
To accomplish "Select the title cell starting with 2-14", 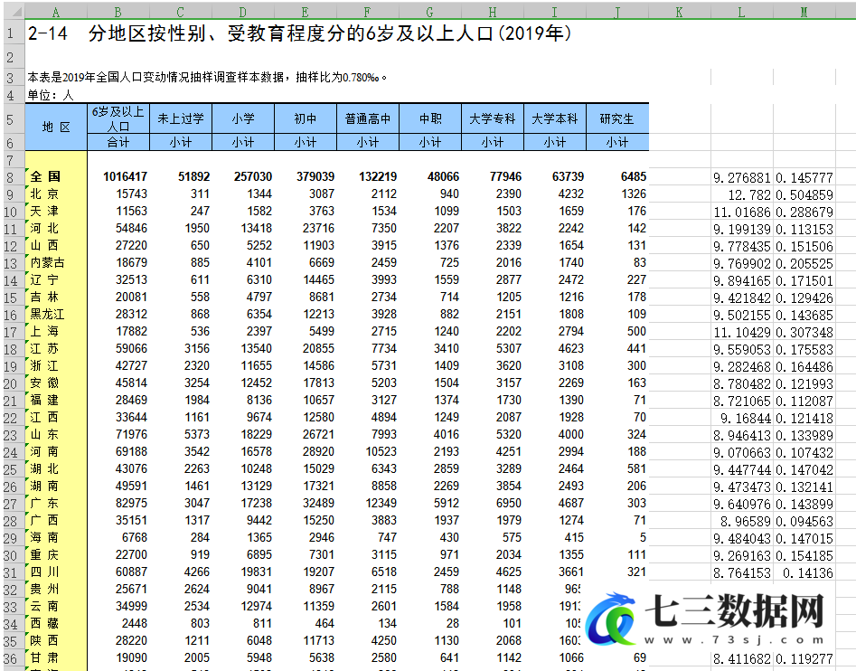I will coord(299,33).
